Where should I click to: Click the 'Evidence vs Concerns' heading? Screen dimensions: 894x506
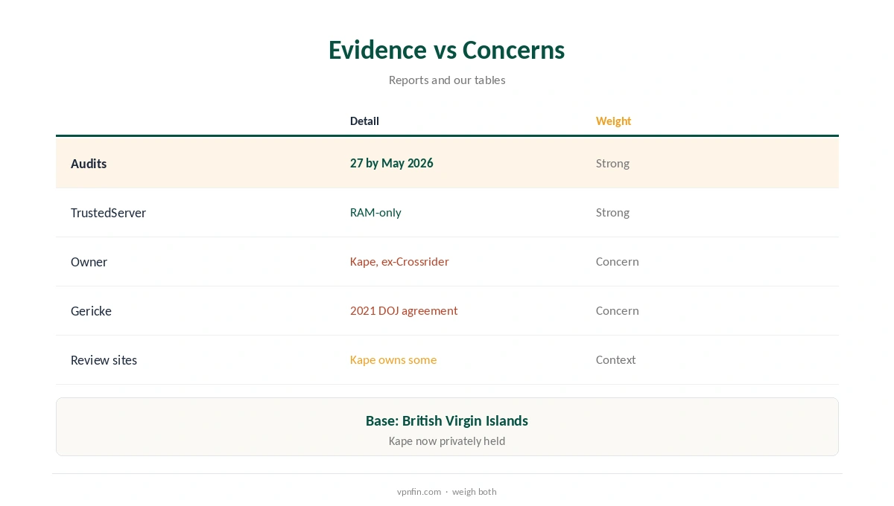coord(447,50)
